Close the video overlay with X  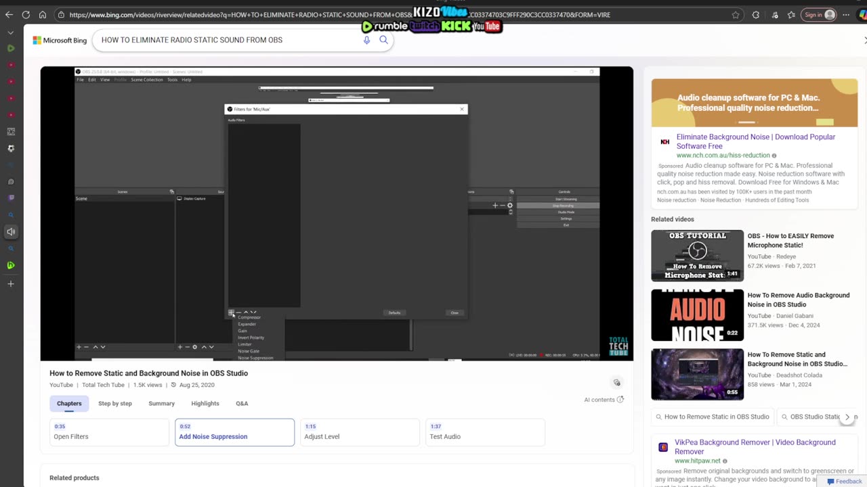pos(864,41)
